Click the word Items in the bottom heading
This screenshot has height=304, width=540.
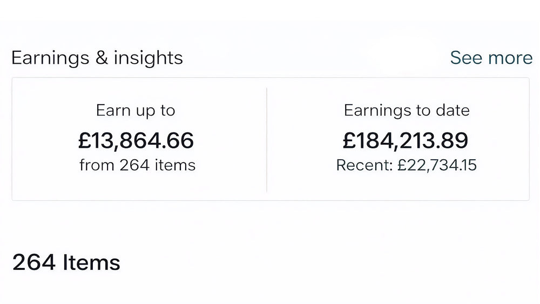point(91,263)
